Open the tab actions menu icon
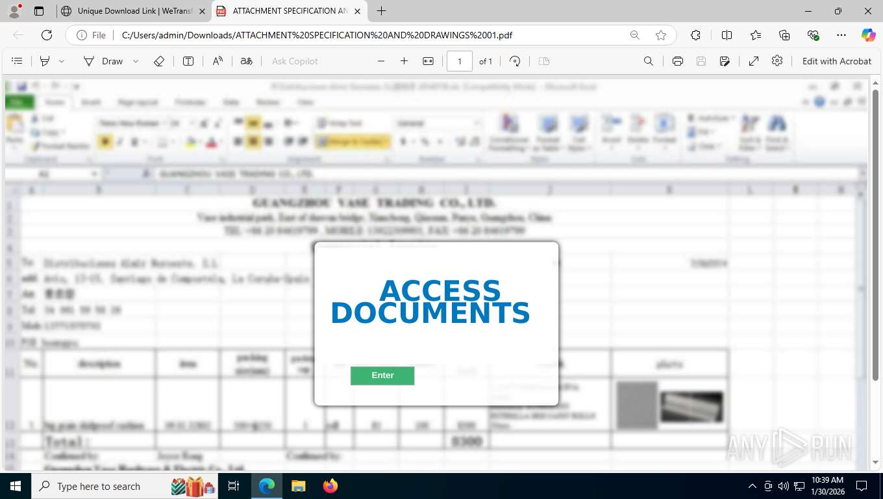The width and height of the screenshot is (883, 499). 39,11
